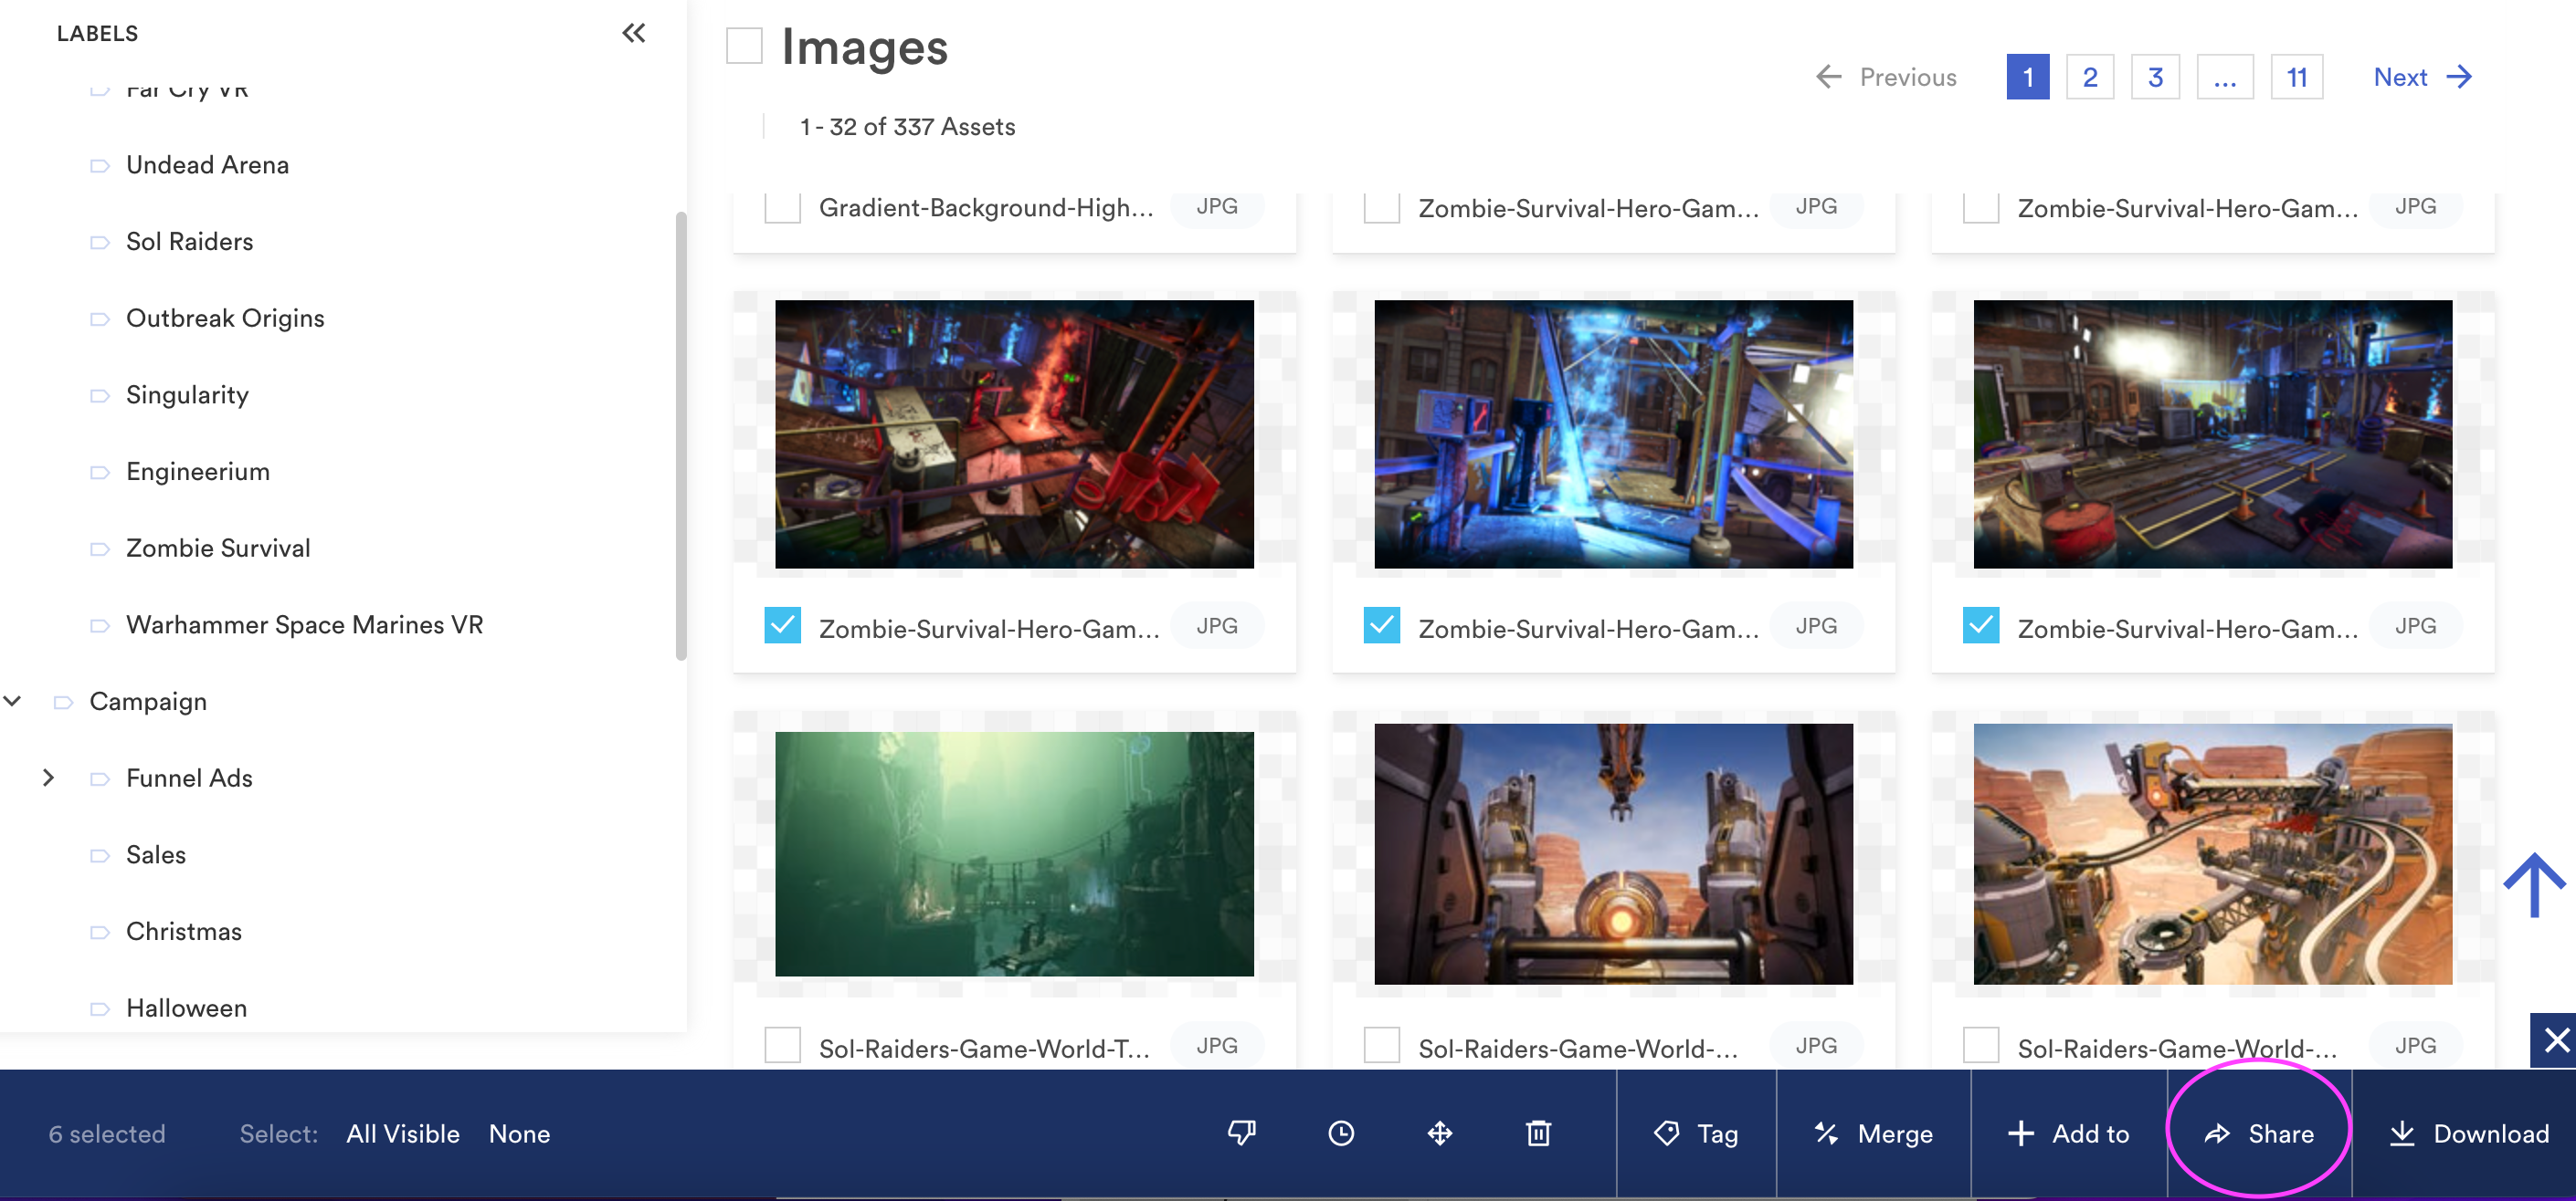Image resolution: width=2576 pixels, height=1201 pixels.
Task: Click the trash delete icon
Action: (x=1538, y=1133)
